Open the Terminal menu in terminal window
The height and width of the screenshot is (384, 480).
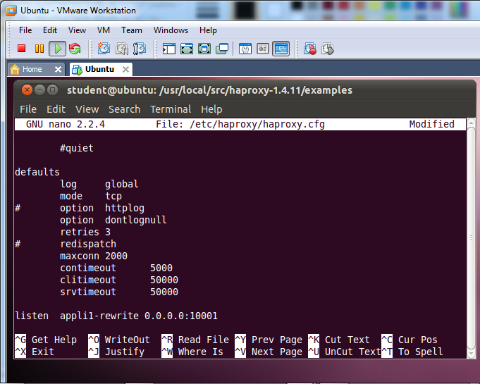tap(171, 109)
